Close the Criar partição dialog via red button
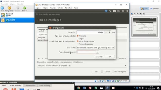The image size is (161, 90). pyautogui.click(x=50, y=28)
